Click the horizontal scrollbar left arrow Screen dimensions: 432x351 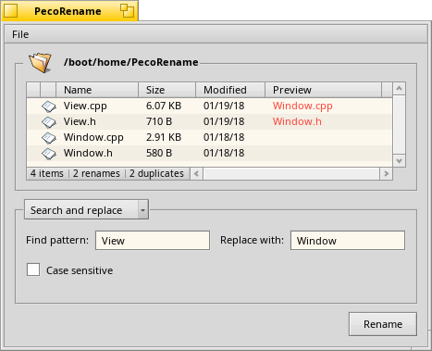[196, 174]
